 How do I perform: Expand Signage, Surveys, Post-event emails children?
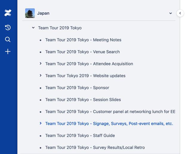tap(41, 123)
